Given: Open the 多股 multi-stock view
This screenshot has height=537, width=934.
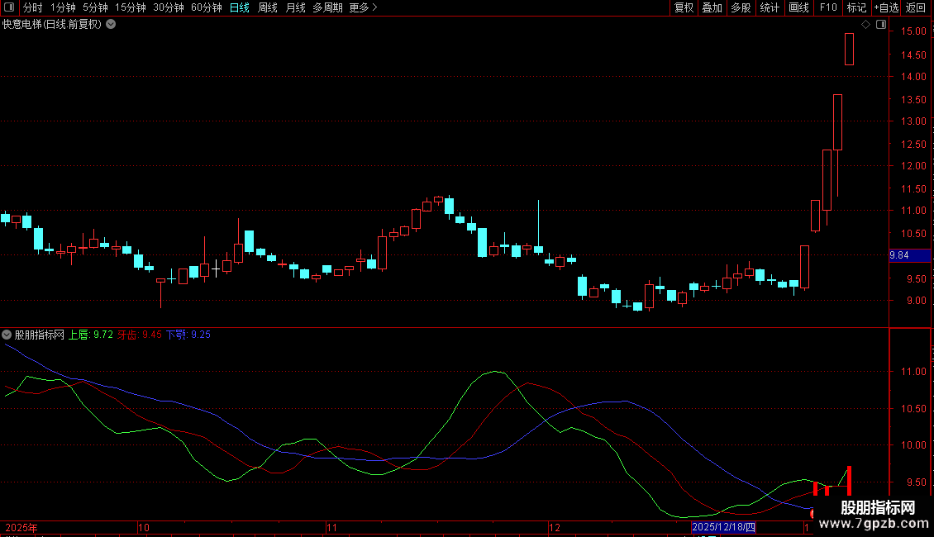Looking at the screenshot, I should 741,7.
